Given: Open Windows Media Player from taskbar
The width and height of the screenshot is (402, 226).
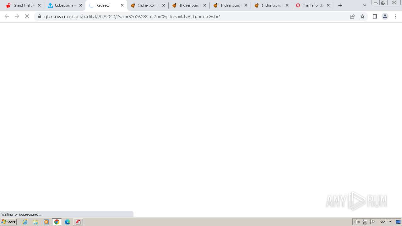Looking at the screenshot, I should (46, 222).
